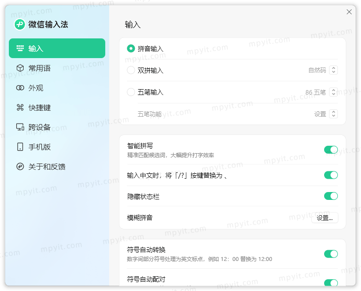The height and width of the screenshot is (291, 361).
Task: Open the 自然码 scheme dropdown arrows
Action: coord(333,70)
